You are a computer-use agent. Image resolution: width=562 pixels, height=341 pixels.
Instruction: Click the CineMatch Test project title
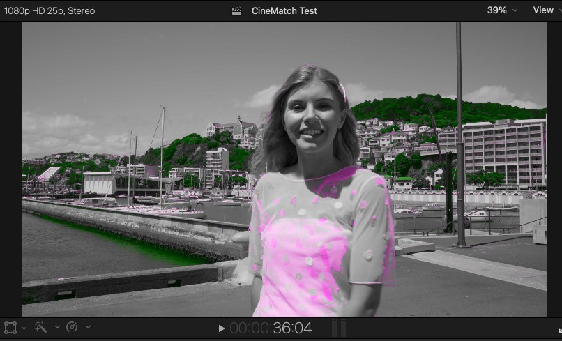pos(284,11)
